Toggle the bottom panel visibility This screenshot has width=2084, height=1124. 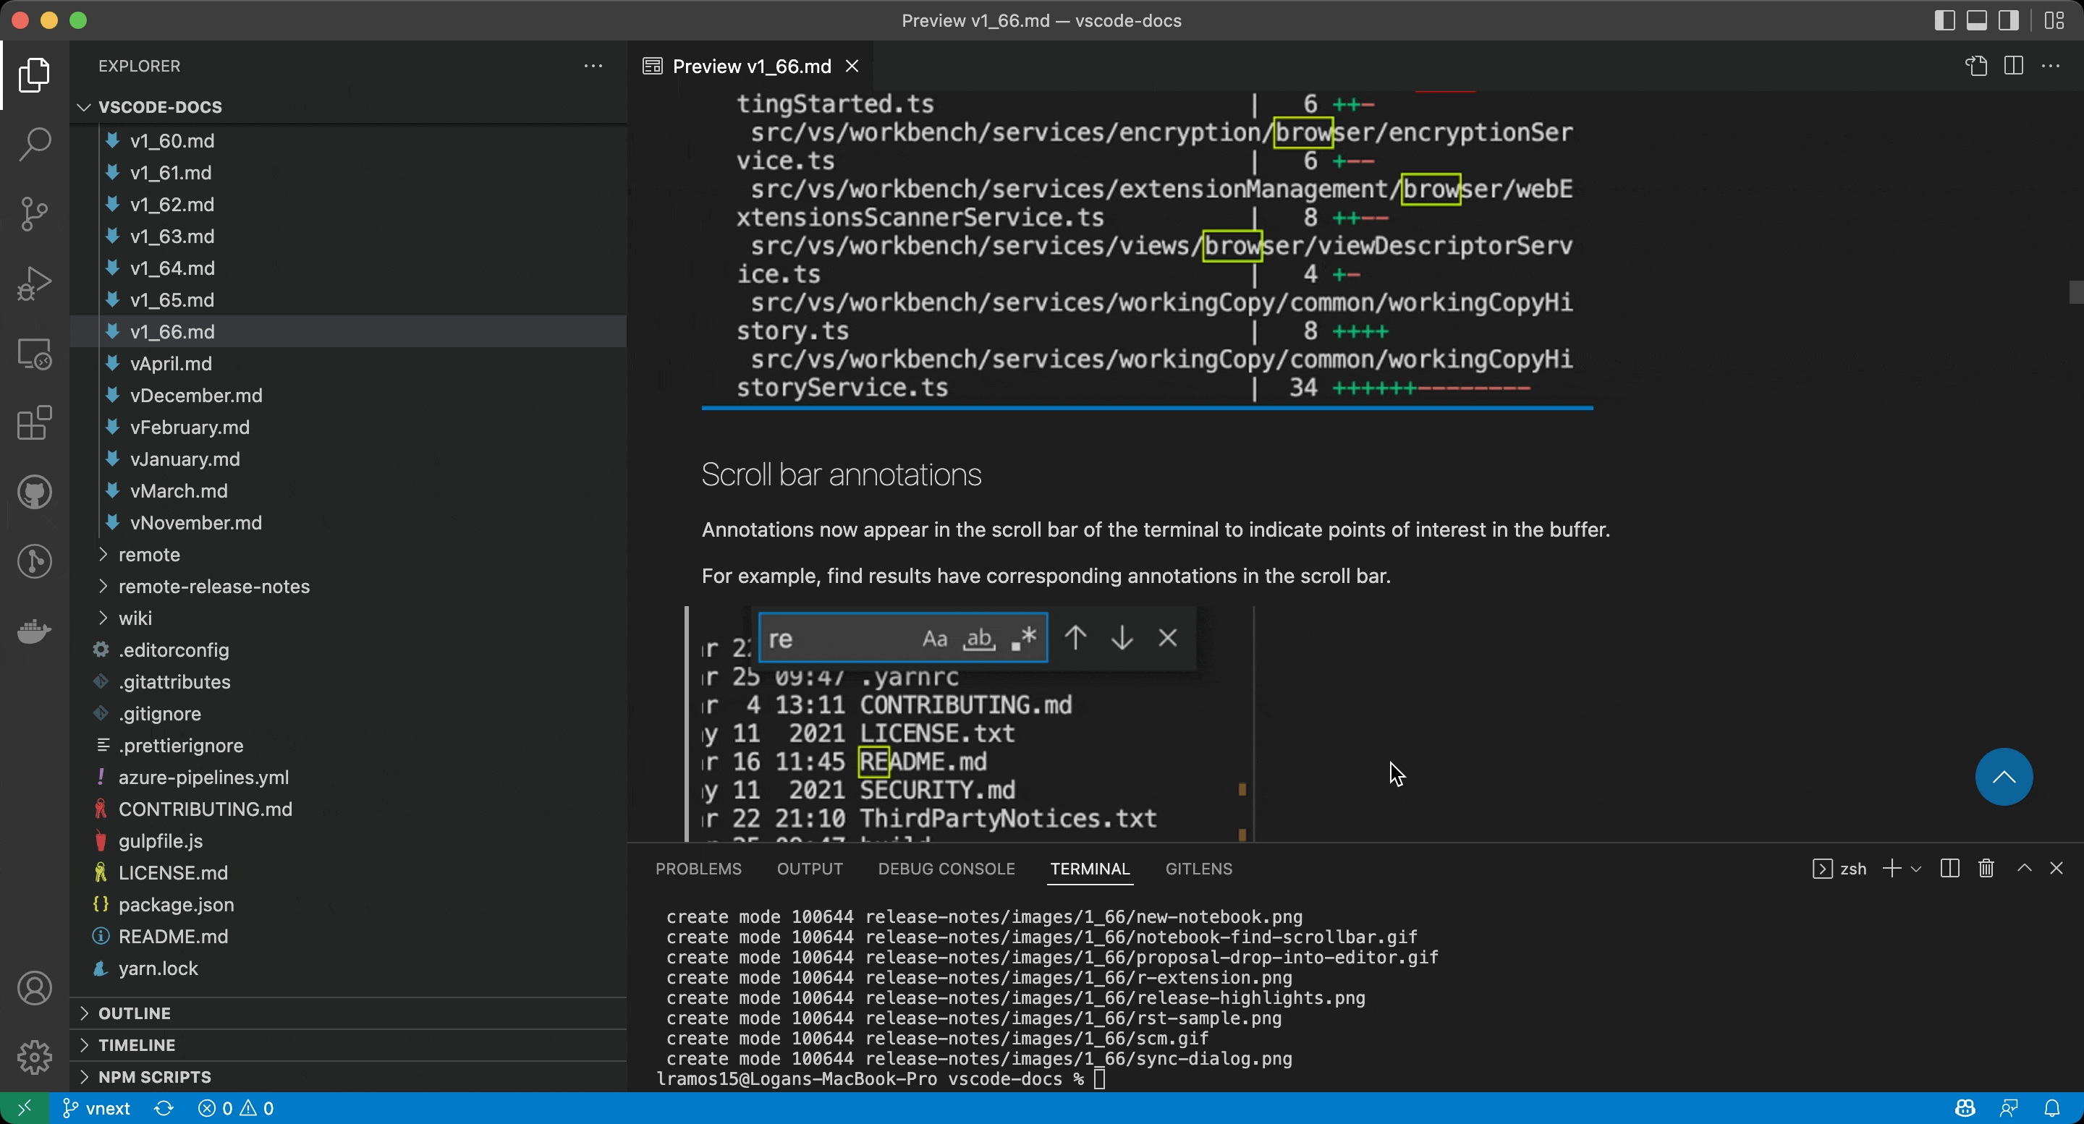click(1976, 20)
